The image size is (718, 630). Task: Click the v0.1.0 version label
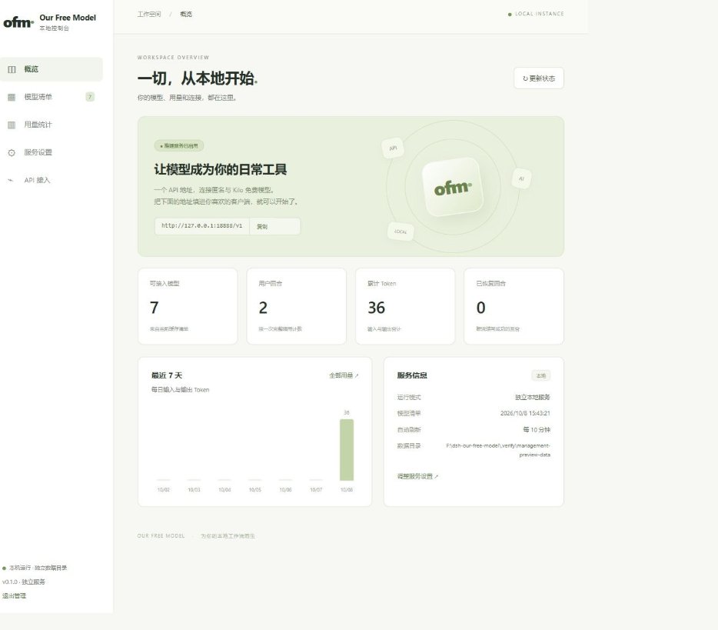(23, 582)
